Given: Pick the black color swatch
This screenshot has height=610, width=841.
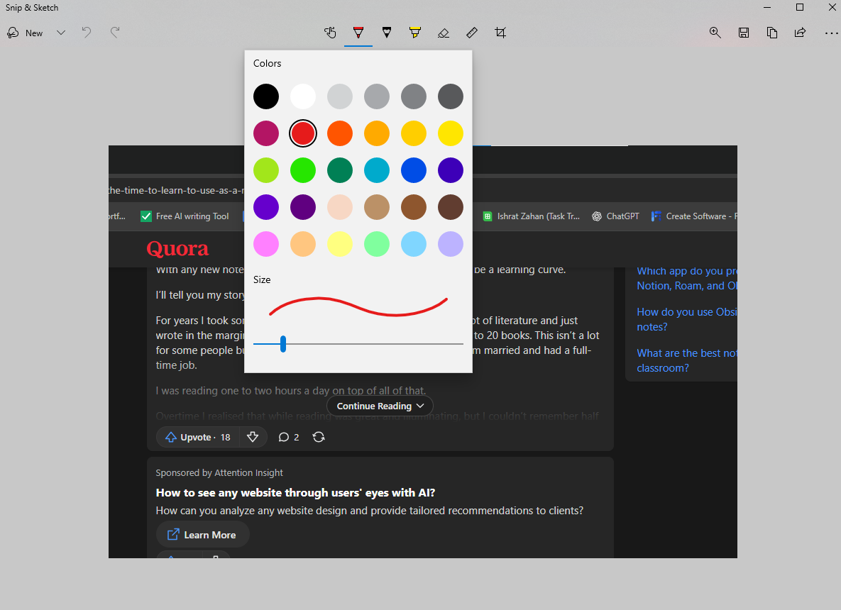Looking at the screenshot, I should pos(266,96).
